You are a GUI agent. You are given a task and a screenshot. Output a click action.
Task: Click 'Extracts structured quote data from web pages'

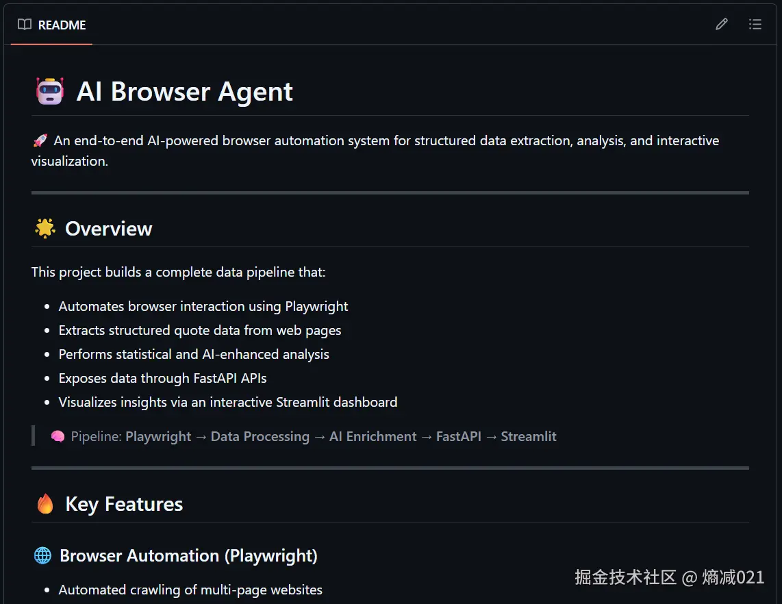pos(200,330)
